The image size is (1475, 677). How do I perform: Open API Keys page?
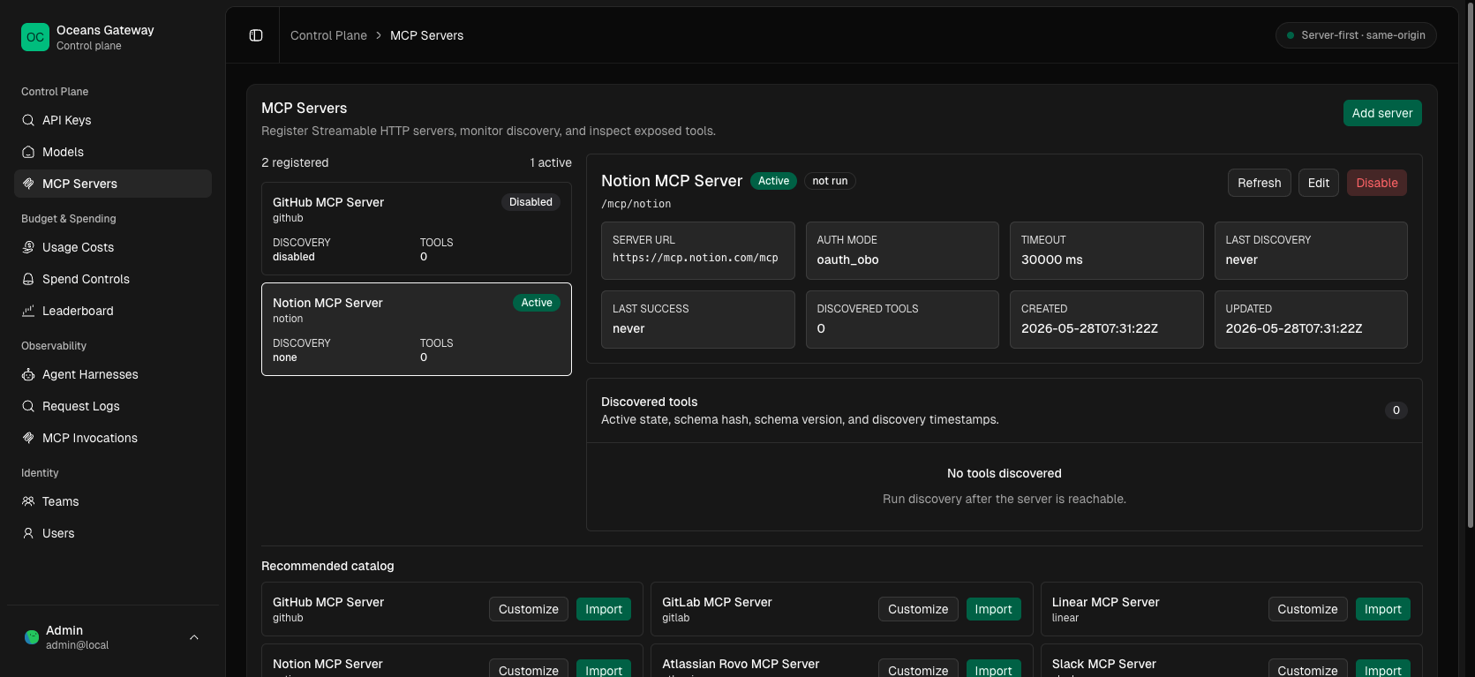click(x=113, y=120)
